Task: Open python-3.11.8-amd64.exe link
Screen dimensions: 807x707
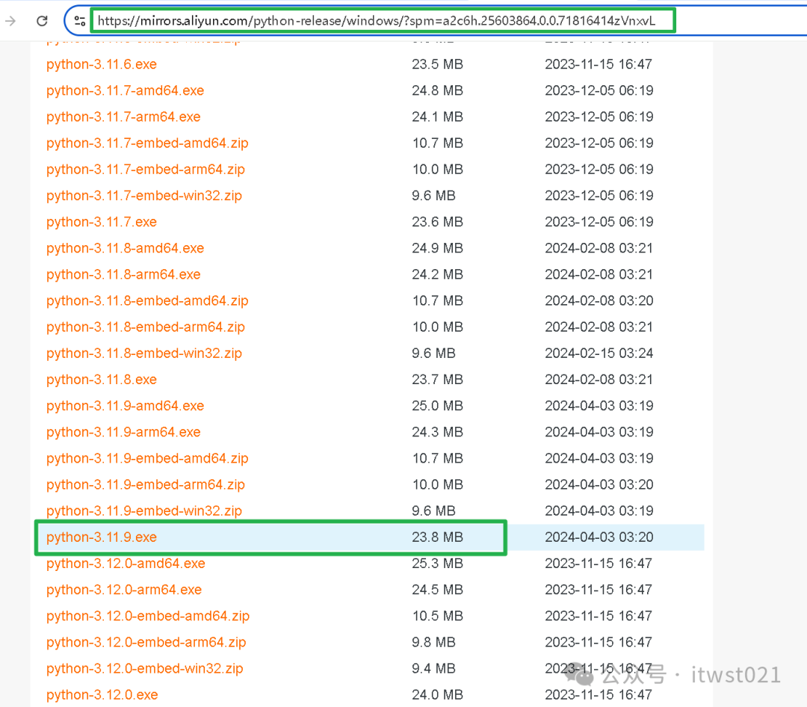Action: [125, 248]
